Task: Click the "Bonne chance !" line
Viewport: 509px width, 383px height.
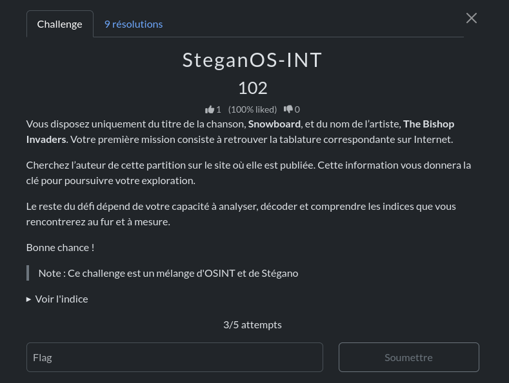Action: pos(60,247)
